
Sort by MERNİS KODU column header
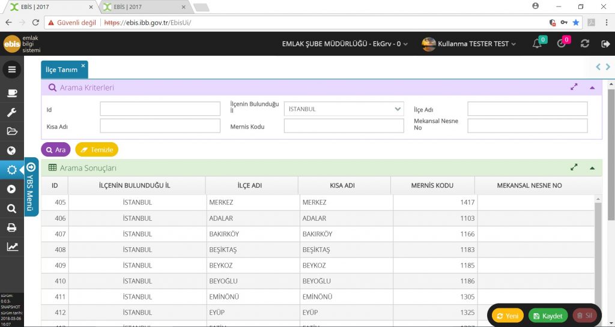click(432, 185)
